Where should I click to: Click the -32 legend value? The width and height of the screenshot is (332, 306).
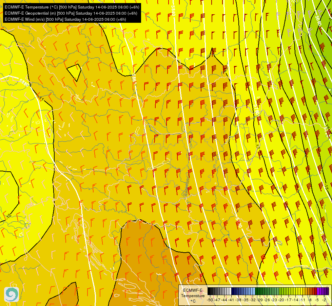pos(253,300)
